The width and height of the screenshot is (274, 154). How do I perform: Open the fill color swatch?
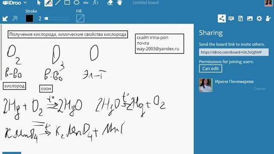point(80,18)
